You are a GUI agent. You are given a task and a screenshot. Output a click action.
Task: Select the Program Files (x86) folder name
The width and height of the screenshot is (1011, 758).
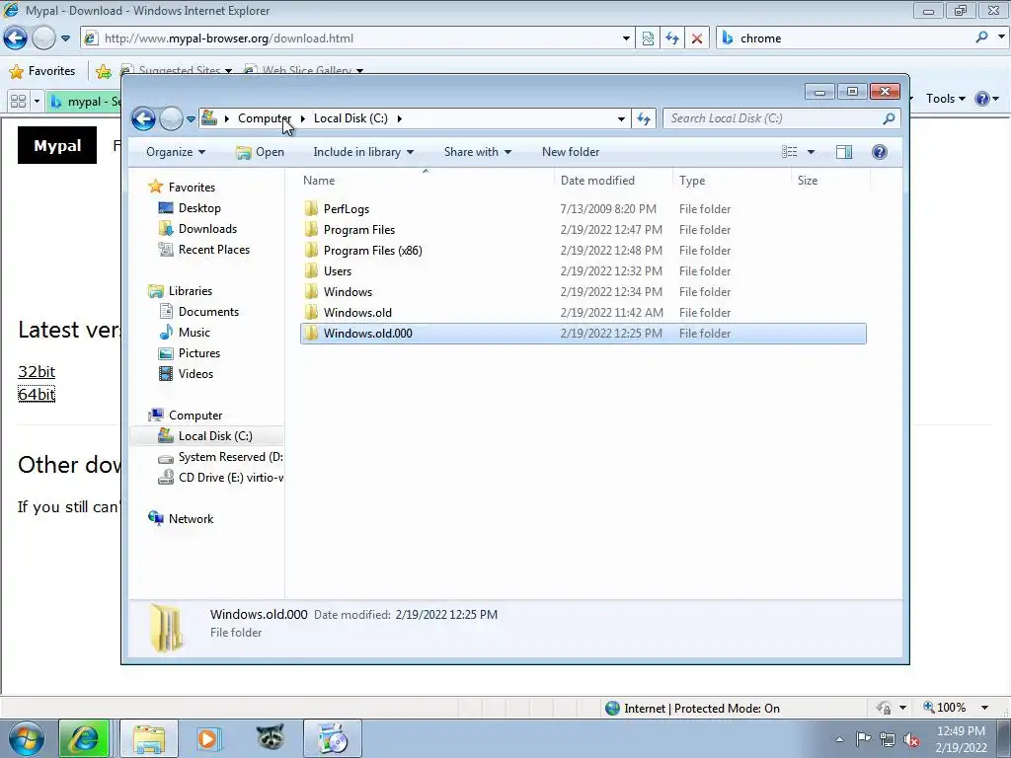372,250
